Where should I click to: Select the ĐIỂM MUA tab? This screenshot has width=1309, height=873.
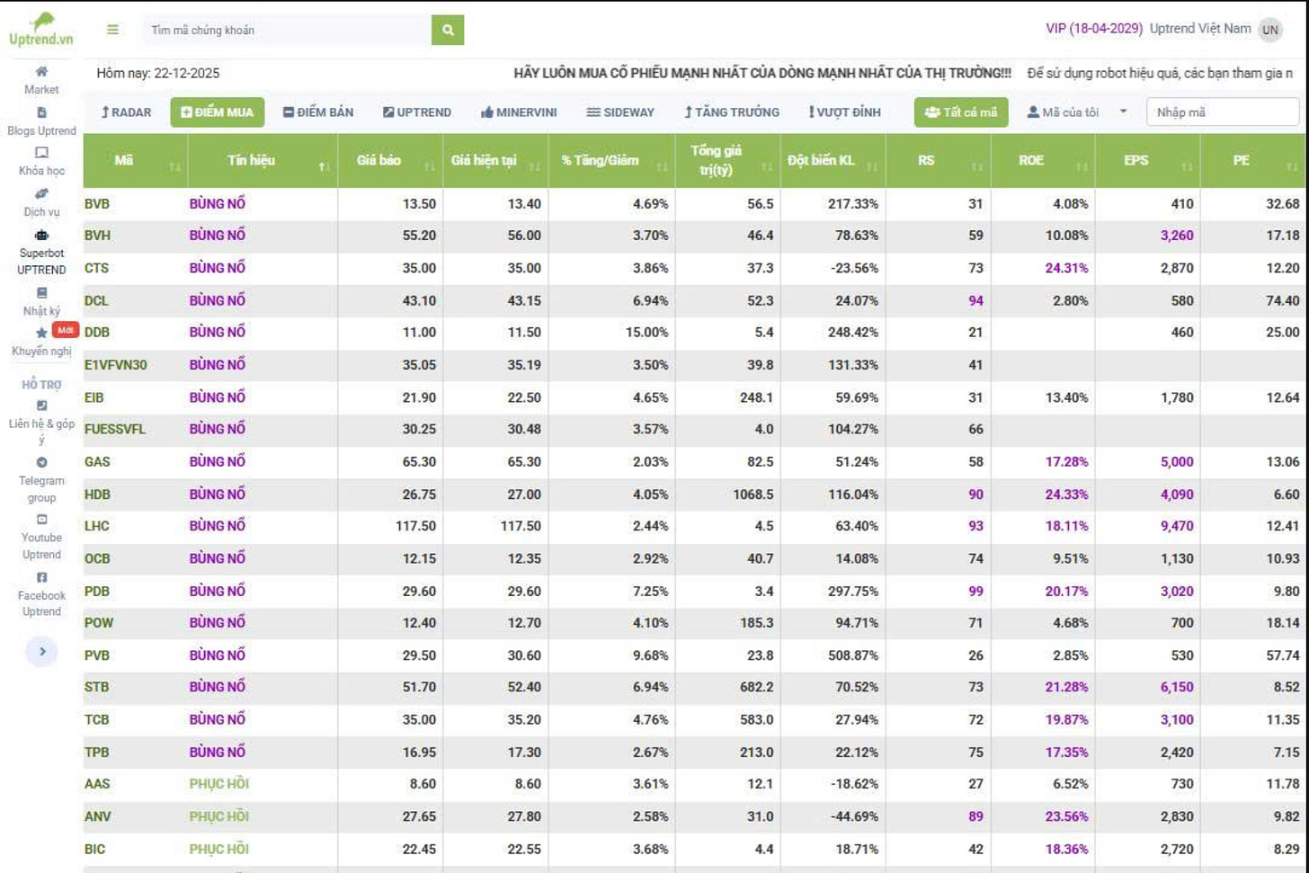tap(218, 112)
